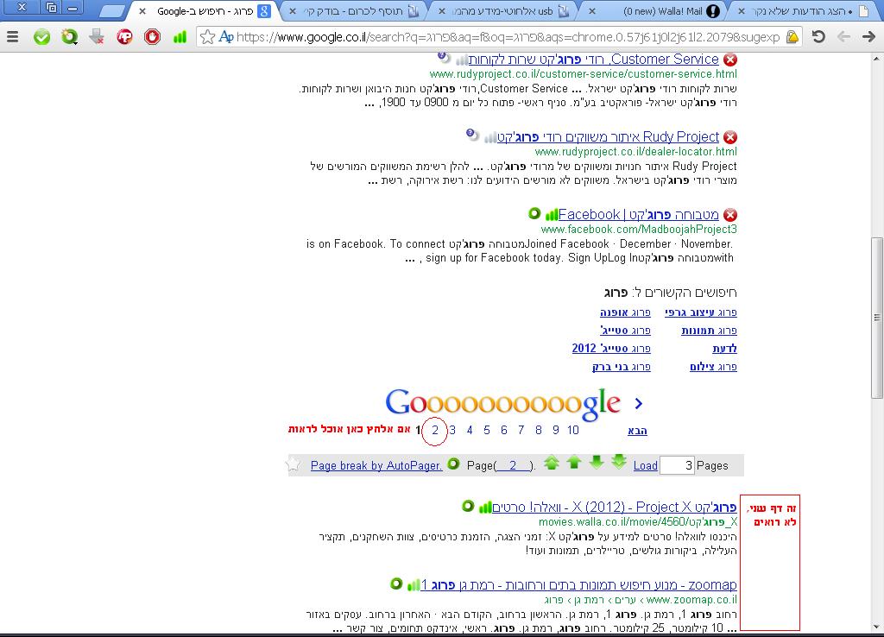
Task: Click AutoPager double-down arrow to jump to bottom
Action: (618, 462)
